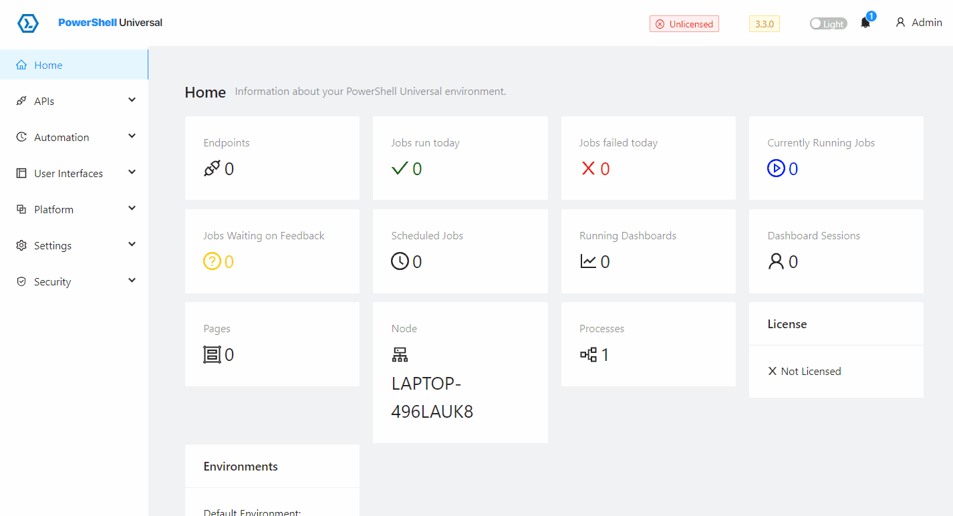The height and width of the screenshot is (516, 953).
Task: Click the Pages card title
Action: [x=217, y=329]
